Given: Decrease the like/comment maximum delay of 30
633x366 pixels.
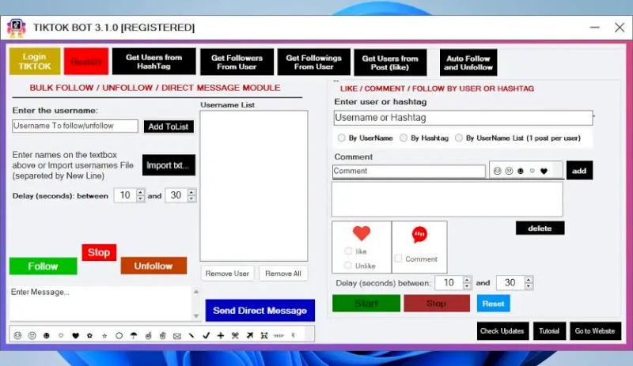Looking at the screenshot, I should tap(529, 286).
